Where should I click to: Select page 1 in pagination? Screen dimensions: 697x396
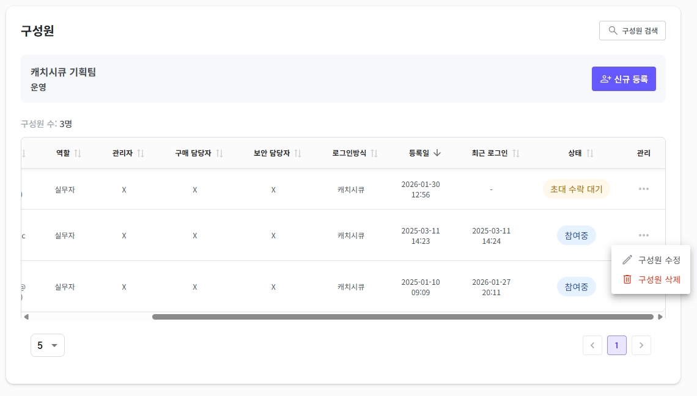tap(617, 345)
